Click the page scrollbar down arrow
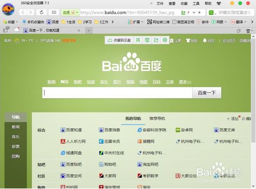Image resolution: width=256 pixels, height=189 pixels. tap(253, 186)
